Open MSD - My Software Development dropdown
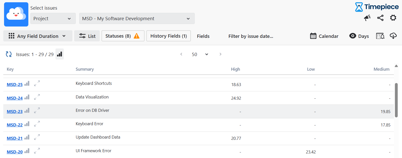Screen dimensions: 402x158 137,18
